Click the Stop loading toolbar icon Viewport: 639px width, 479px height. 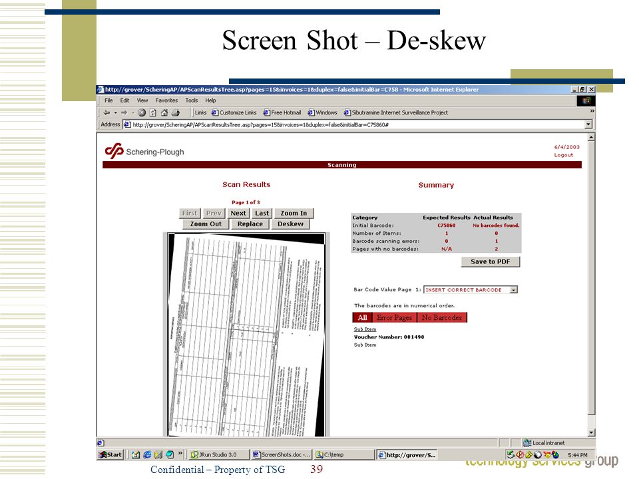(x=142, y=113)
